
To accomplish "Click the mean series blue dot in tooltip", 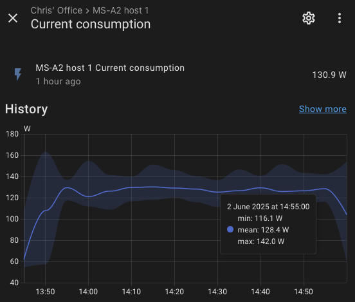I will pyautogui.click(x=230, y=229).
